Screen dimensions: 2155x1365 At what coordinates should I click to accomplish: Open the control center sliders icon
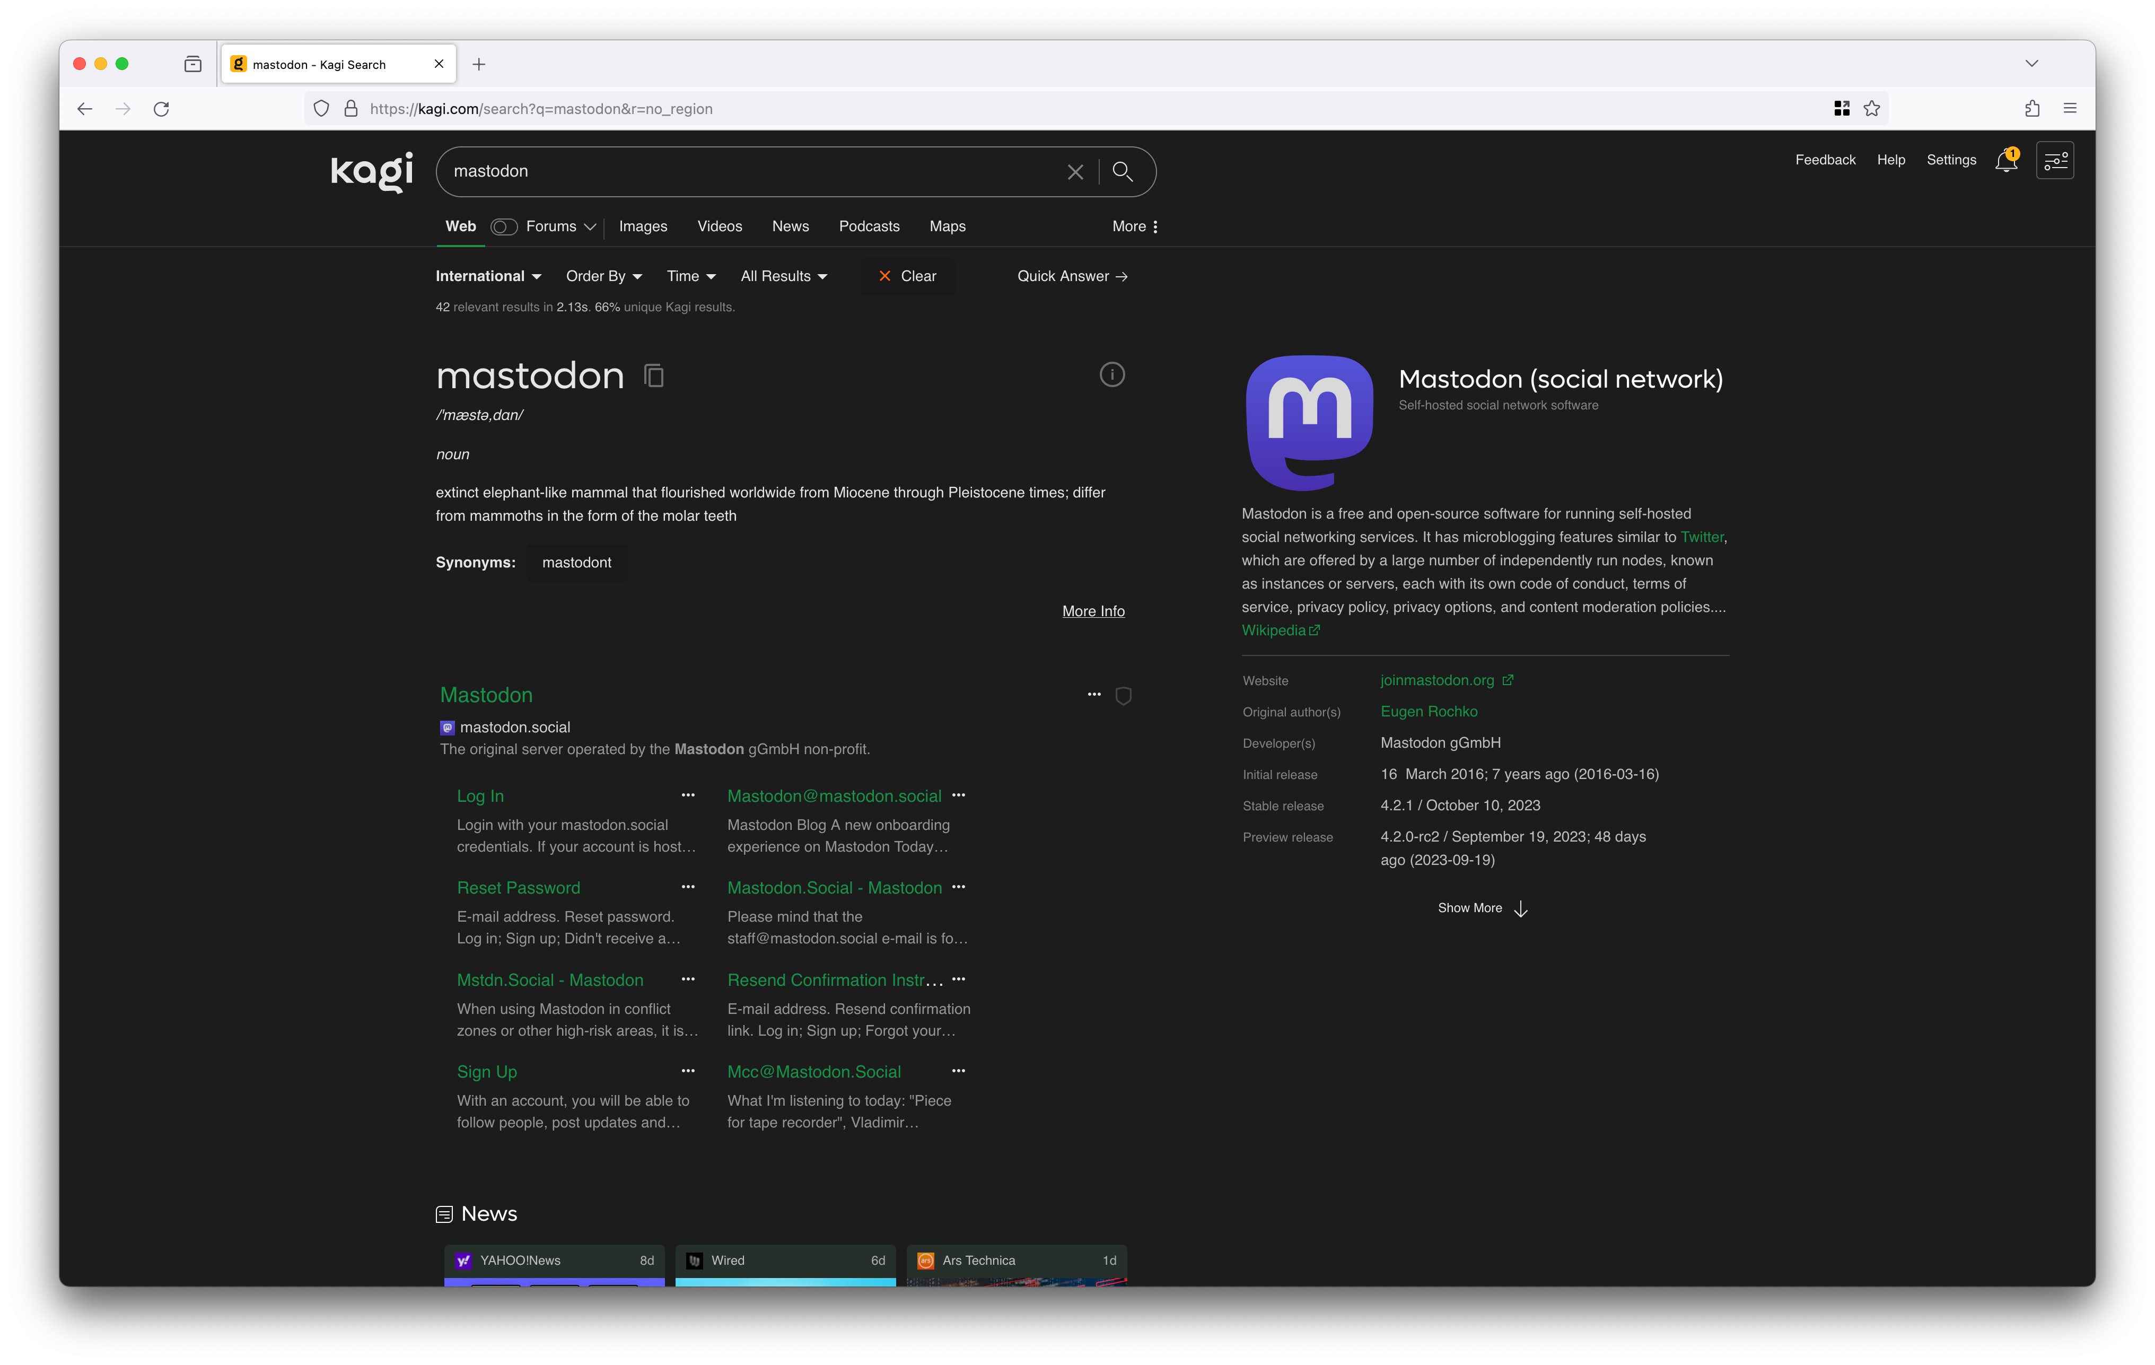2055,161
